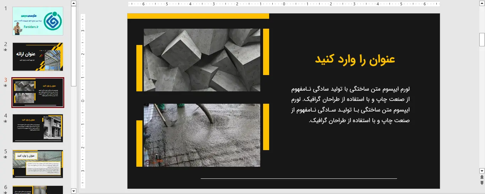The width and height of the screenshot is (485, 194).
Task: Select the white horizontal line near slide bottom
Action: point(299,178)
